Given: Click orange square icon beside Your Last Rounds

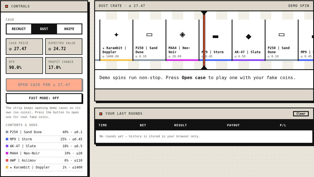Looking at the screenshot, I should point(101,114).
